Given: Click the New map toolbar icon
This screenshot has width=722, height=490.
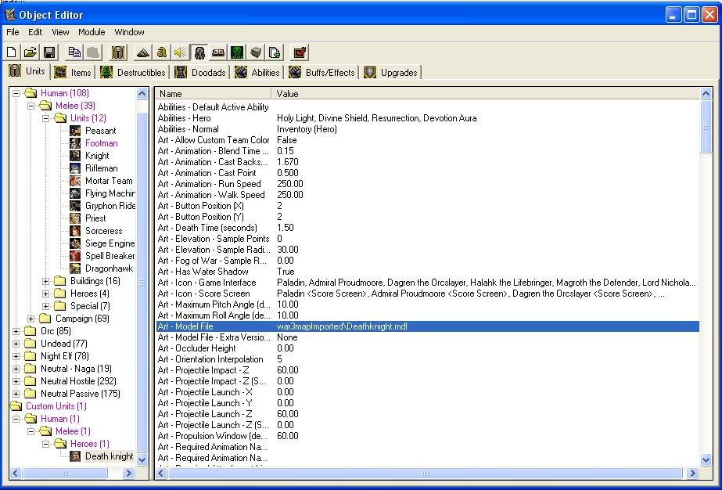Looking at the screenshot, I should [x=12, y=52].
